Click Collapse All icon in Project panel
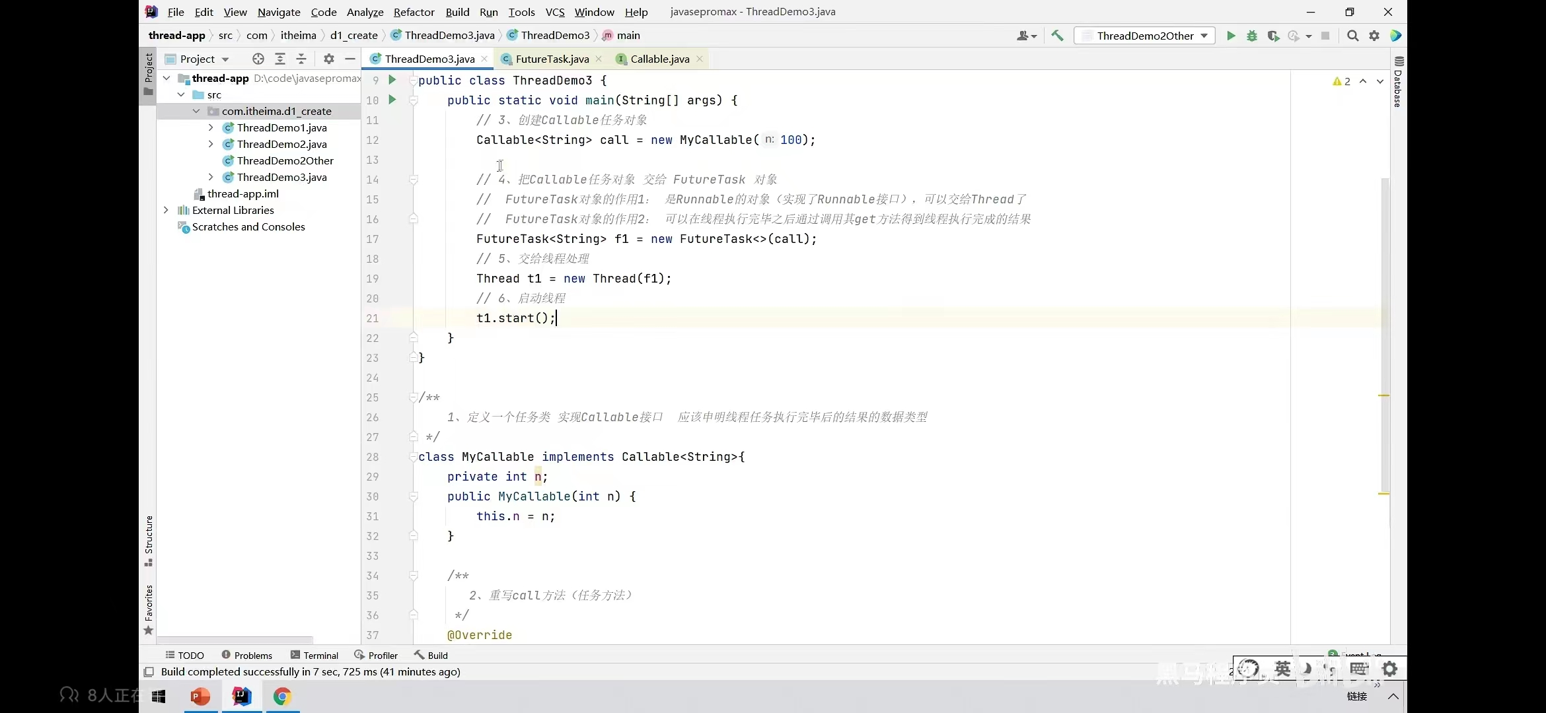This screenshot has height=713, width=1546. click(301, 59)
